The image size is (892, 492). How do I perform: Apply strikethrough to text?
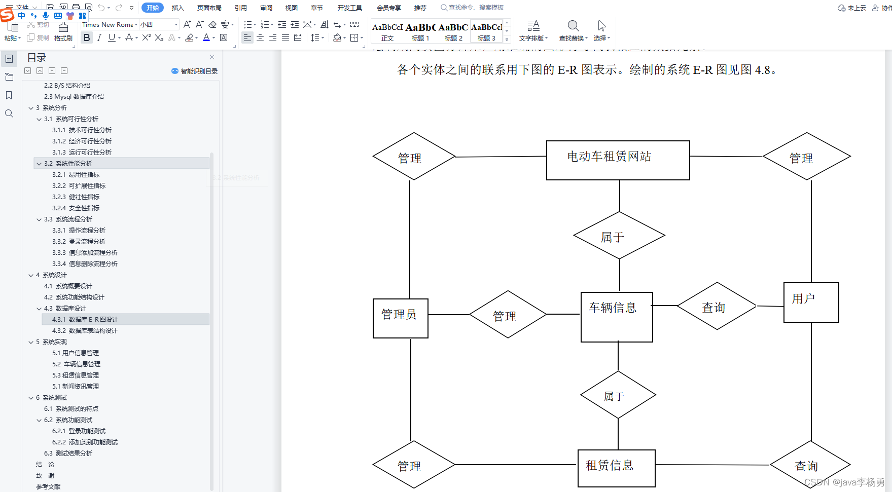(x=129, y=37)
